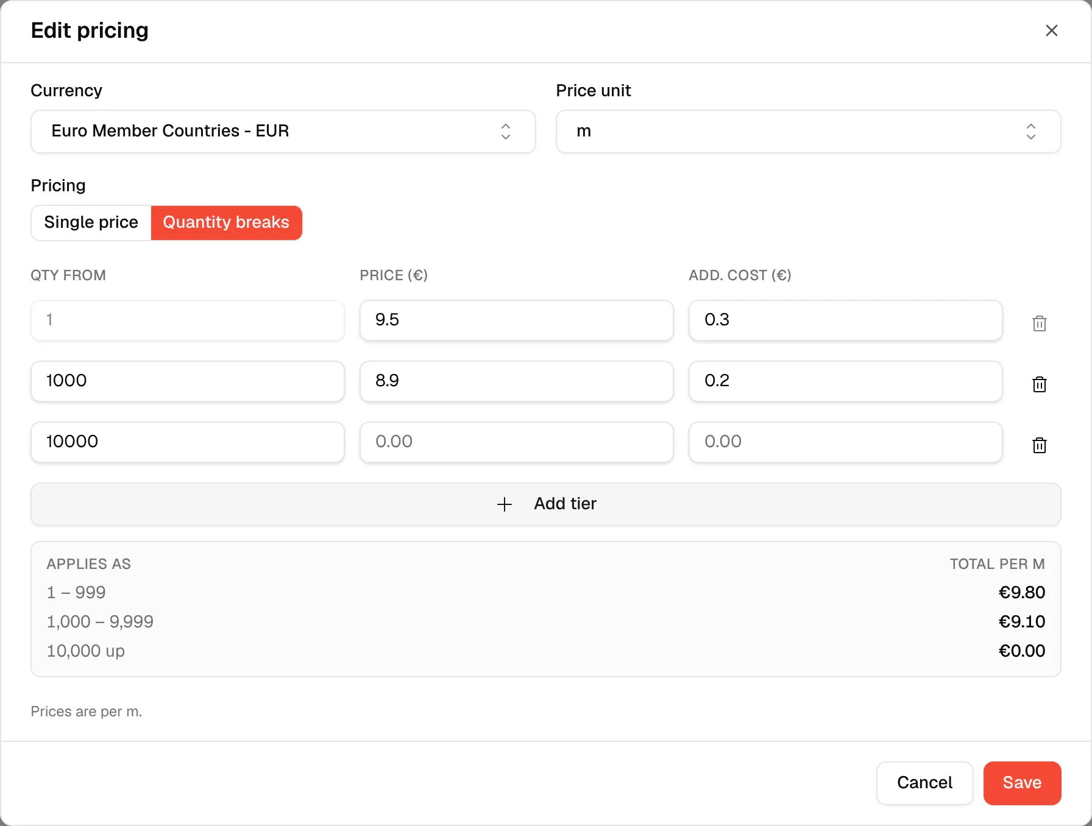Viewport: 1092px width, 826px height.
Task: Click the empty price field for 10000 tier
Action: tap(517, 442)
